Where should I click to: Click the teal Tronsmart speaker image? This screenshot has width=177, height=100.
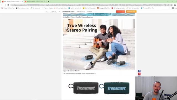pyautogui.click(x=114, y=88)
